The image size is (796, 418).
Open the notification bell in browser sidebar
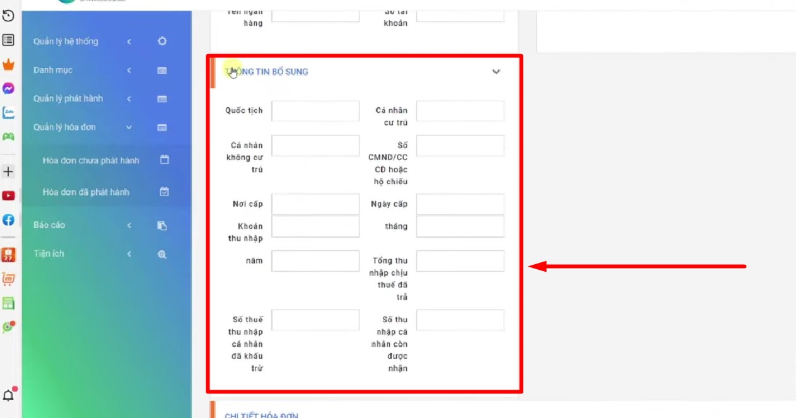click(x=8, y=395)
